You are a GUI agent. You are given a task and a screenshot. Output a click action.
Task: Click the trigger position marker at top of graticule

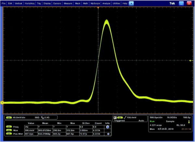pyautogui.click(x=98, y=7)
